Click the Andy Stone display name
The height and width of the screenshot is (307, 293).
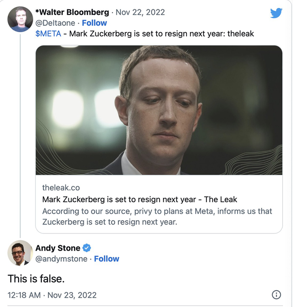point(57,248)
